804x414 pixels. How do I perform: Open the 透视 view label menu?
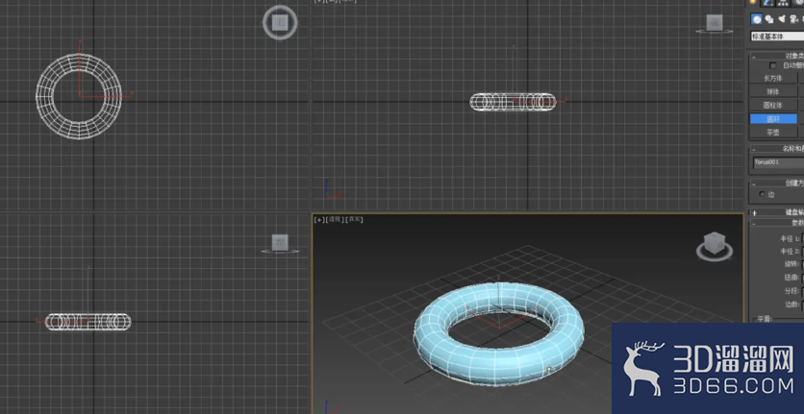(x=336, y=219)
